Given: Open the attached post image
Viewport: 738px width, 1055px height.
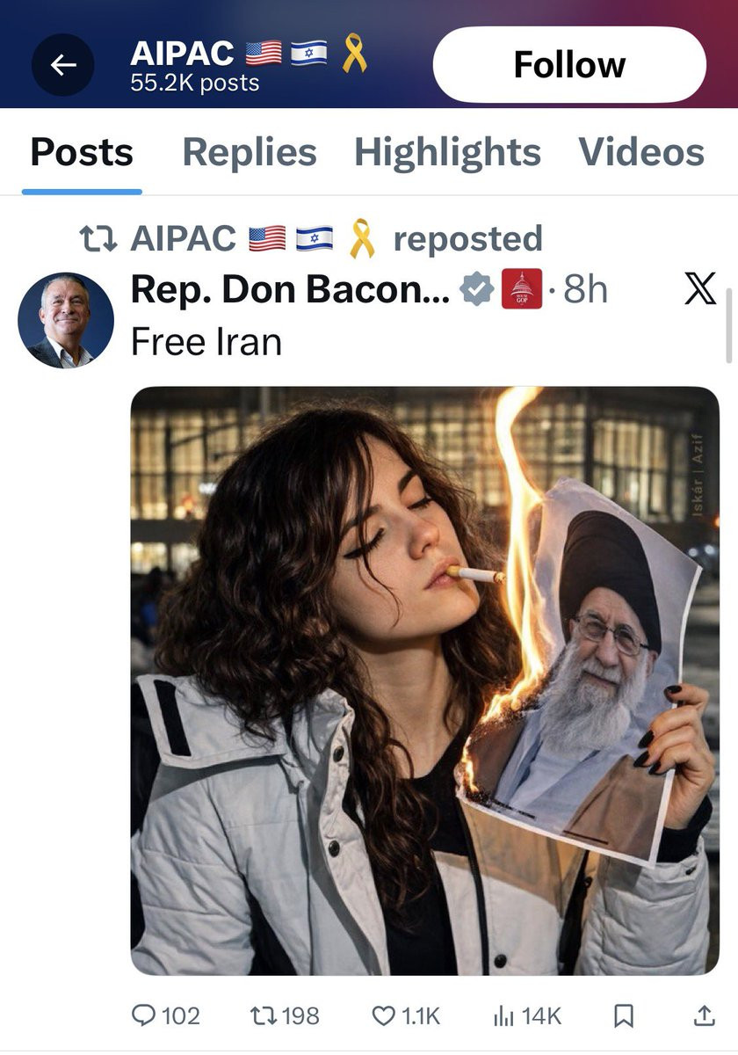Looking at the screenshot, I should 424,680.
